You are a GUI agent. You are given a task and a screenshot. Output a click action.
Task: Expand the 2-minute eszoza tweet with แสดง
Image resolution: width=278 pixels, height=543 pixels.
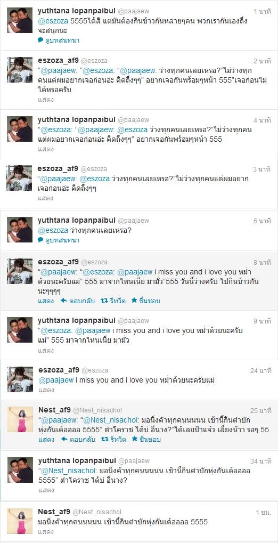pos(46,100)
